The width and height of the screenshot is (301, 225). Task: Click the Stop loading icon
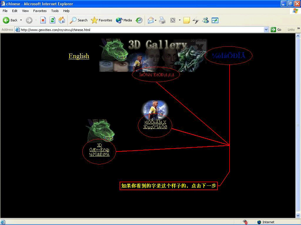pyautogui.click(x=43, y=20)
